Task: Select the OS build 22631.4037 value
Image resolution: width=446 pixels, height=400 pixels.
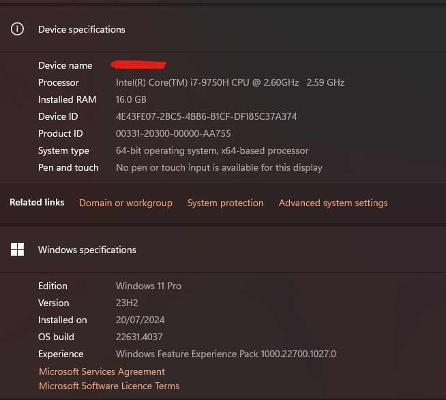Action: point(139,337)
